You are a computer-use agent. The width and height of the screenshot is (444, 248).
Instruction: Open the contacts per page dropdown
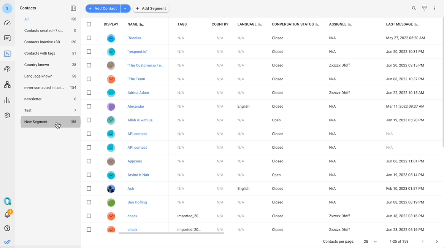coord(370,242)
